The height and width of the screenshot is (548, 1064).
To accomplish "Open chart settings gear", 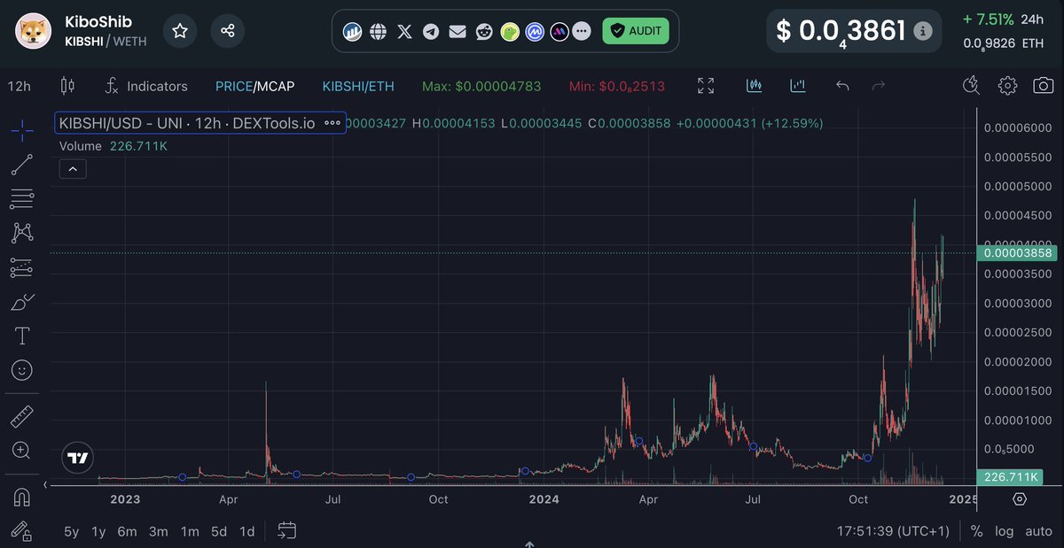I will point(1007,86).
